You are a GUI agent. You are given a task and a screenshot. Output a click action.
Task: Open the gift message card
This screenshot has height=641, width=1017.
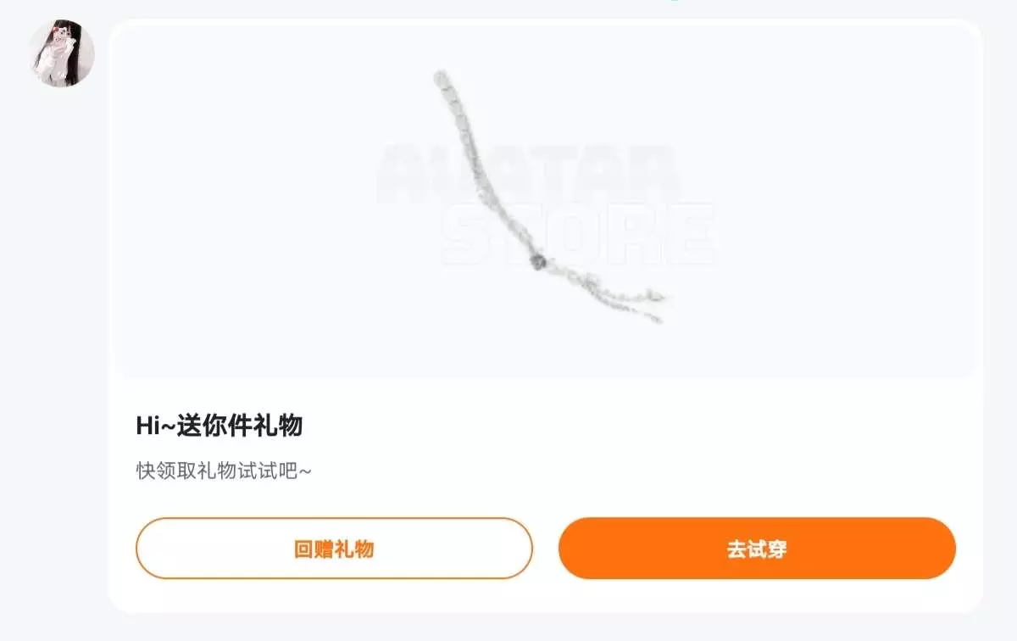coord(545,315)
